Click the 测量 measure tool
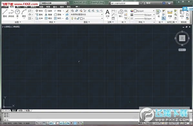The width and height of the screenshot is (193, 126). 170,14
